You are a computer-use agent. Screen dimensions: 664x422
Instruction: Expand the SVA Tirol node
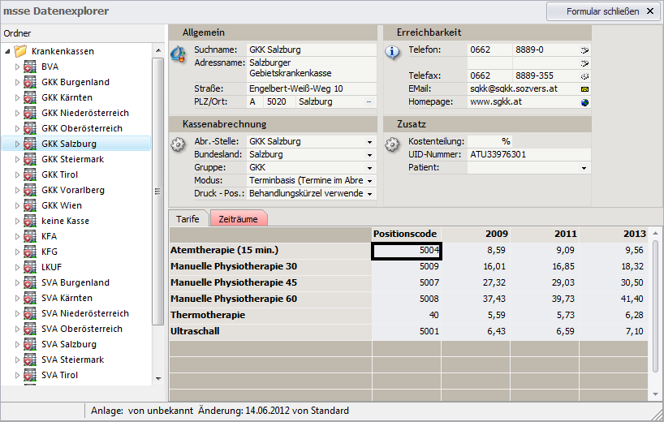click(x=17, y=376)
